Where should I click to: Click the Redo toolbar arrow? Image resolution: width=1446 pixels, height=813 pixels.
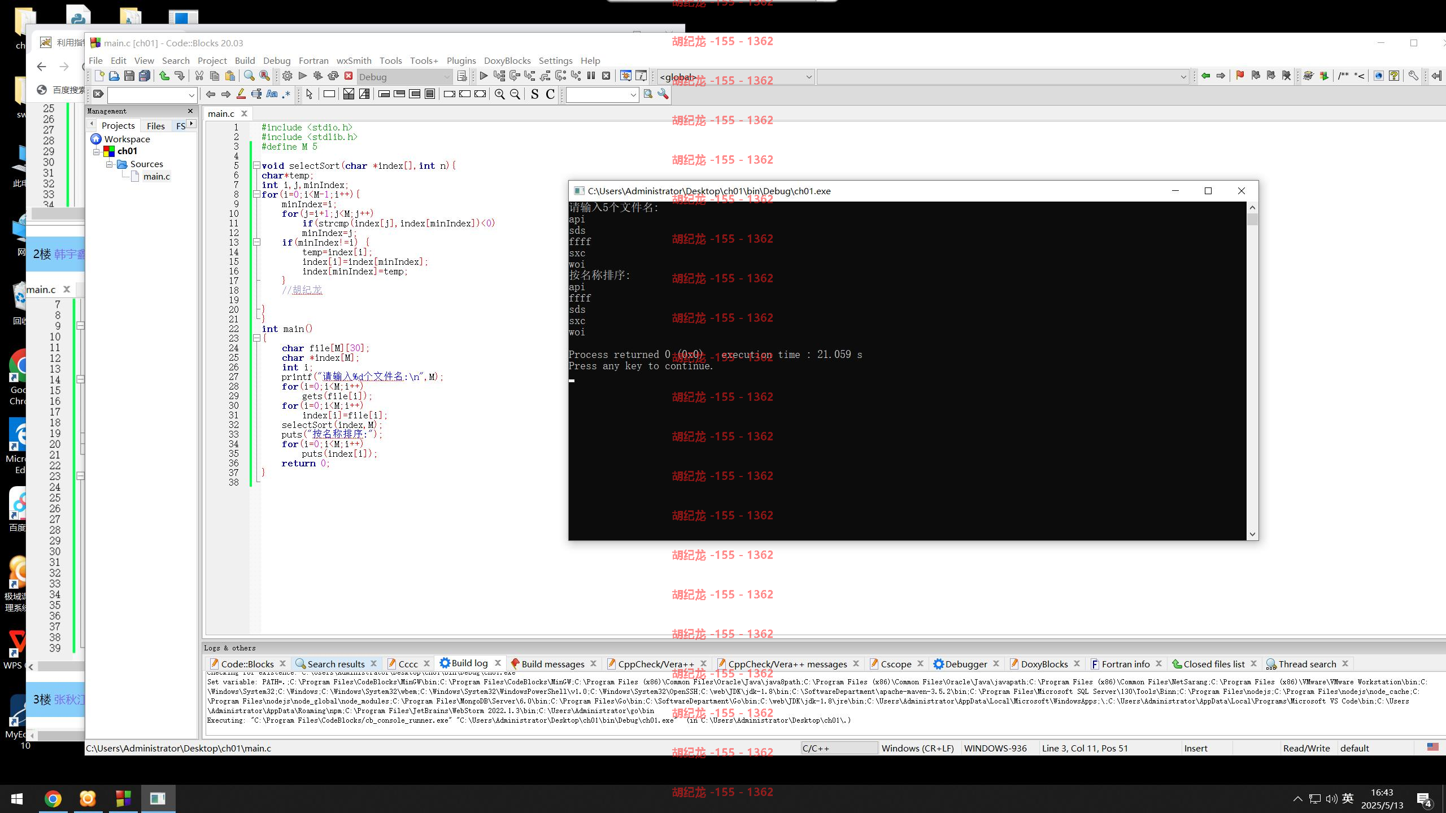tap(180, 76)
